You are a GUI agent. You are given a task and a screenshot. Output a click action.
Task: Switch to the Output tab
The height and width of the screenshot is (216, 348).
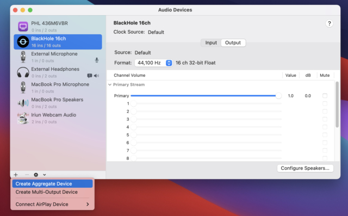[233, 42]
